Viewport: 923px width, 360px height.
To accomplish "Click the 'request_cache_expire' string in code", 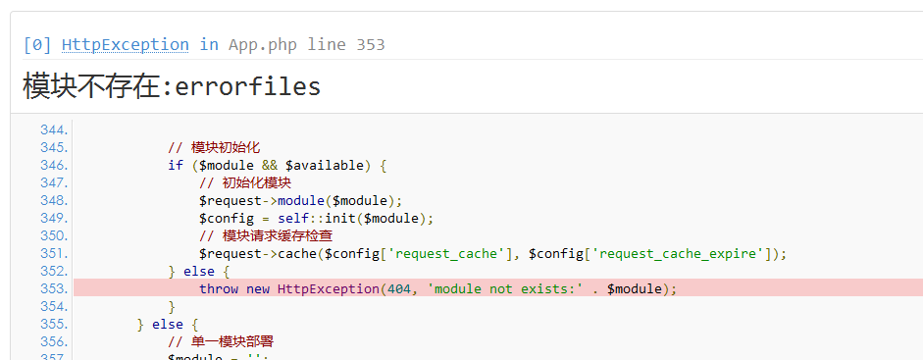I will pos(681,253).
